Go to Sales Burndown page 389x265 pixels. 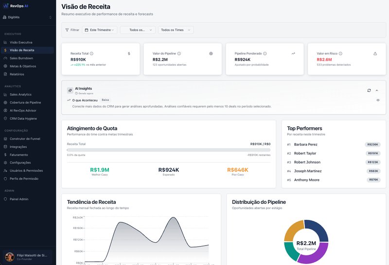(28, 58)
